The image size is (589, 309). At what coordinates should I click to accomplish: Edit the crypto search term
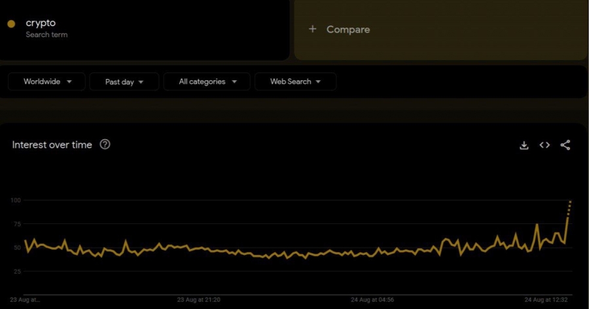point(41,23)
